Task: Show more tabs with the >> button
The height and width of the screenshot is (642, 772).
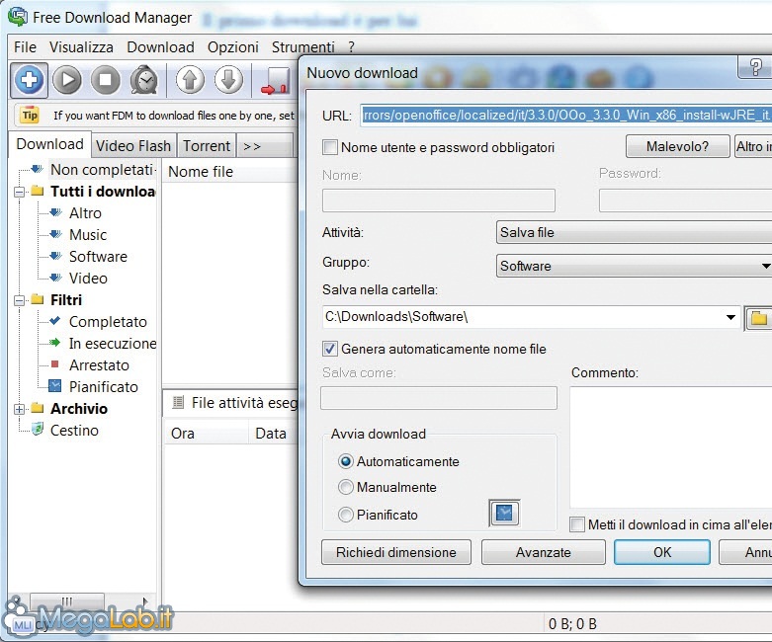Action: [x=265, y=146]
